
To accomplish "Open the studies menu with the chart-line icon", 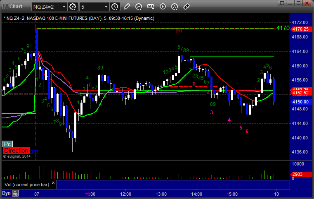I will tap(139, 7).
